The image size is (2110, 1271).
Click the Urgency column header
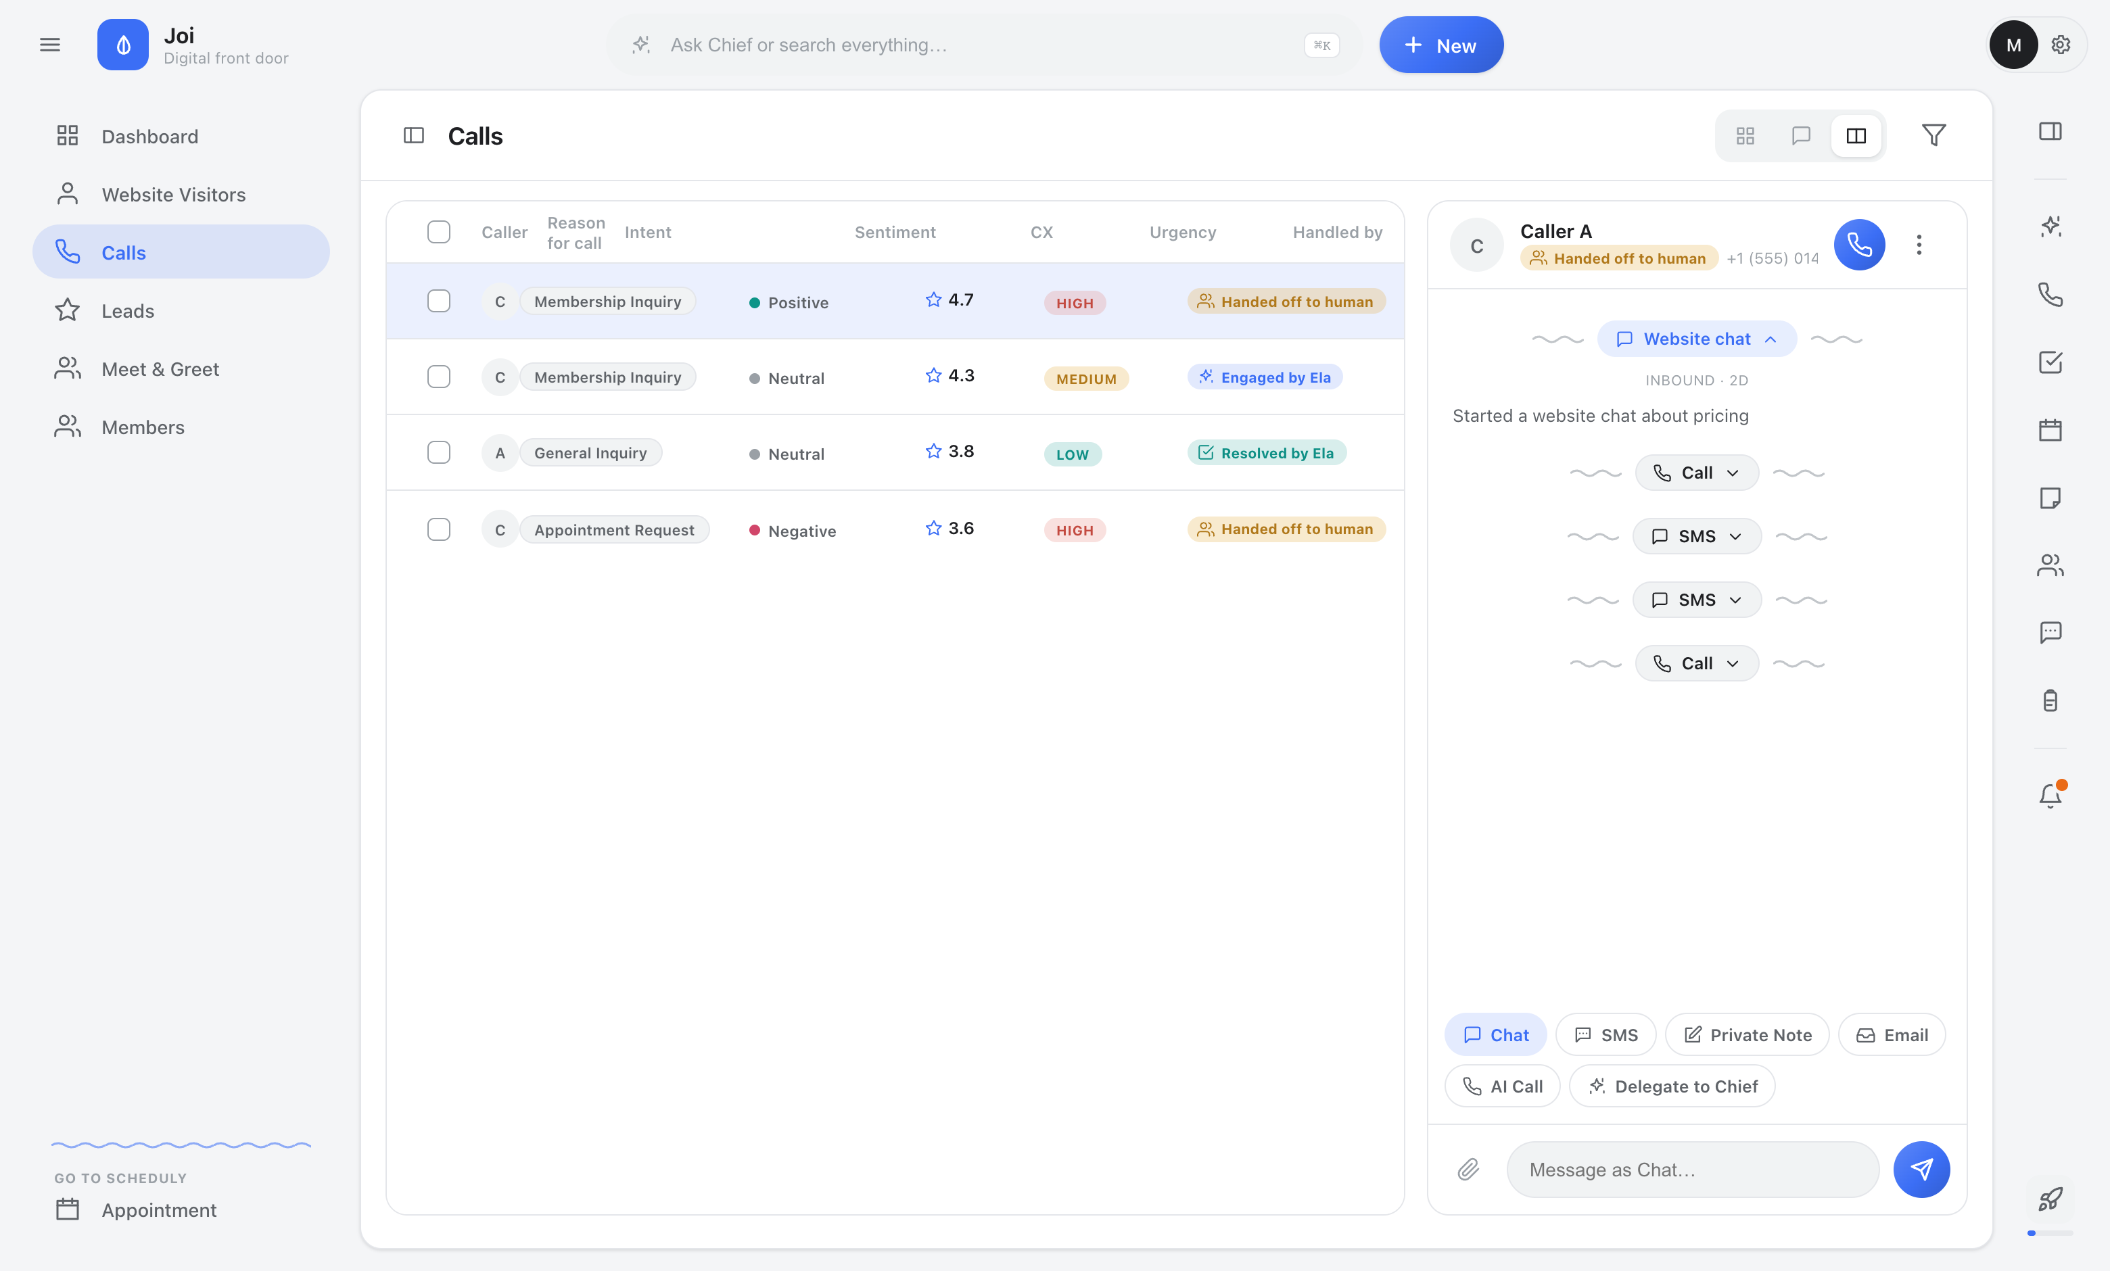(1181, 232)
